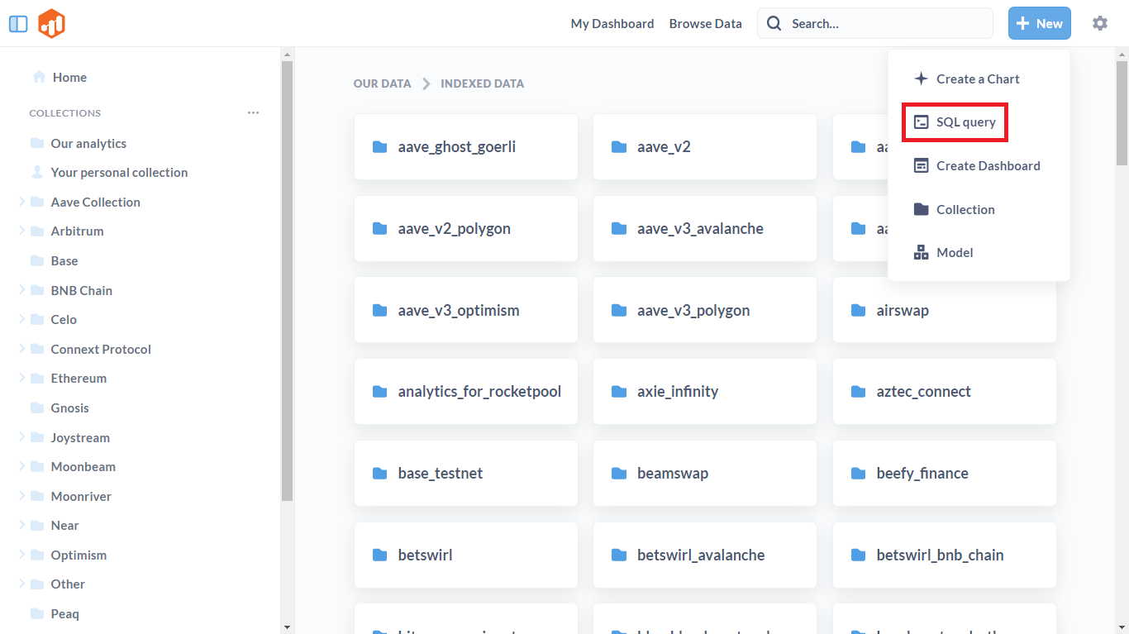The image size is (1129, 634).
Task: Open the aave_v2_polygon folder card
Action: pos(466,229)
